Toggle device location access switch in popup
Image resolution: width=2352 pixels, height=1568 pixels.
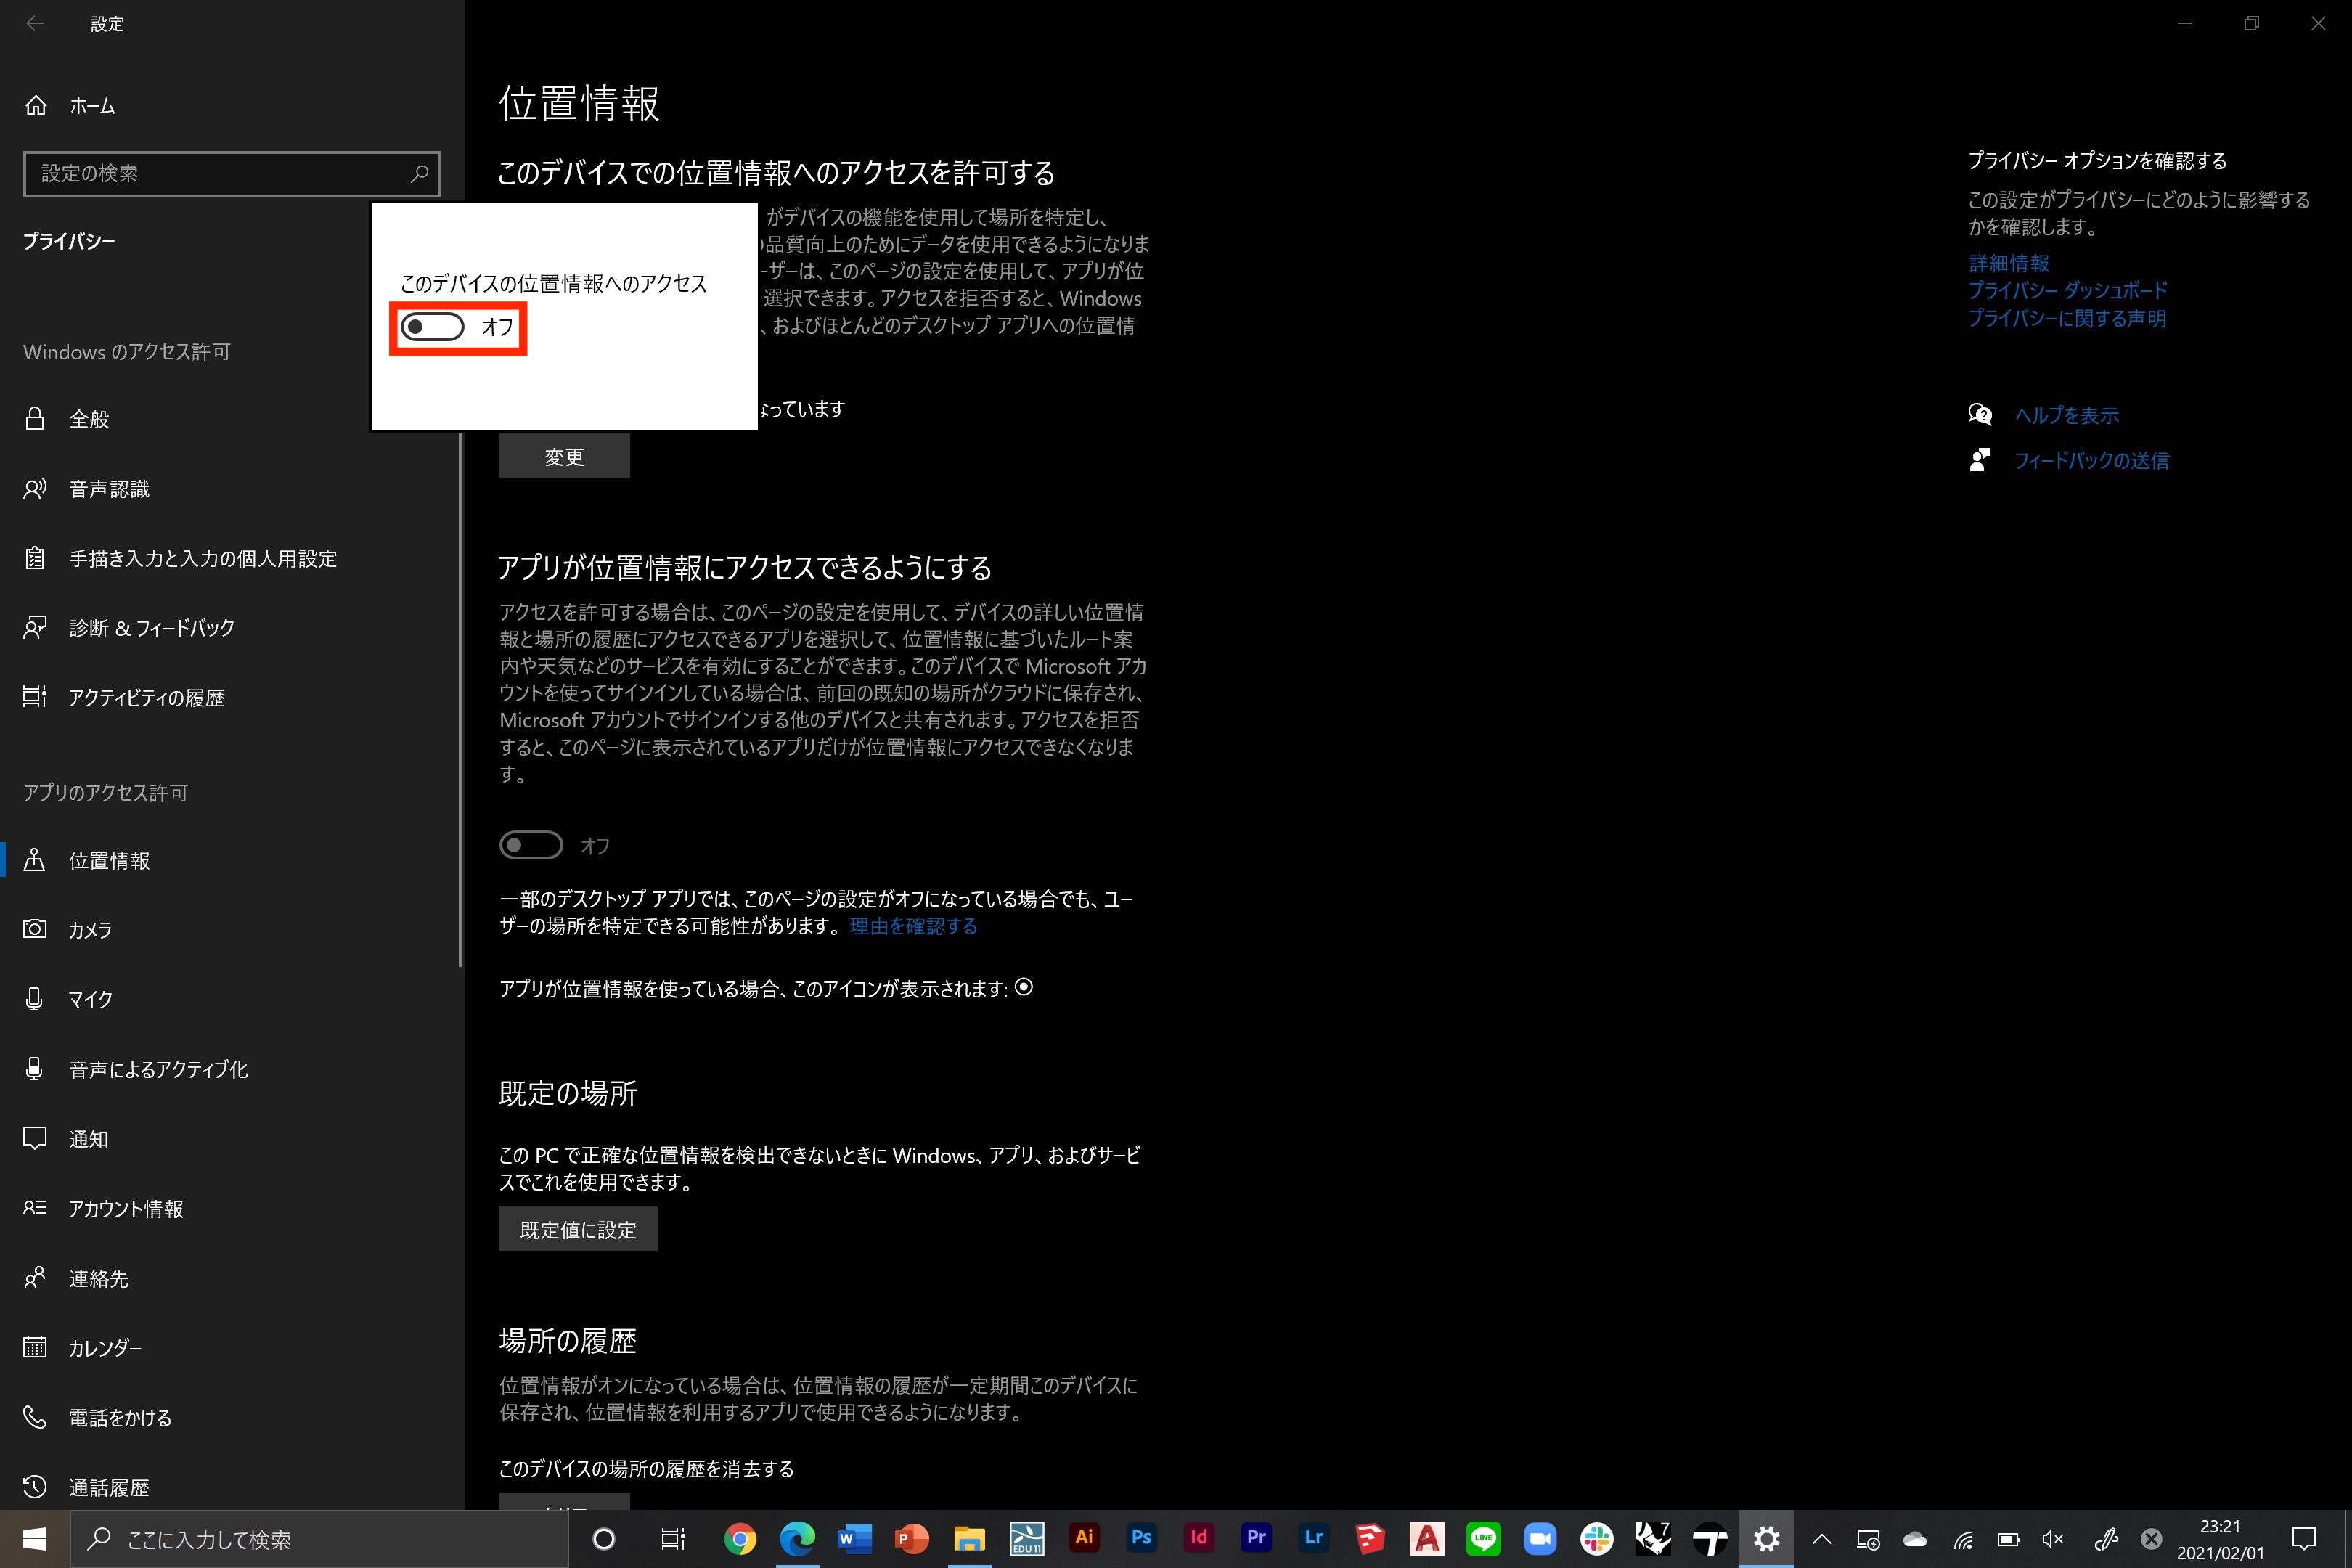(x=433, y=327)
